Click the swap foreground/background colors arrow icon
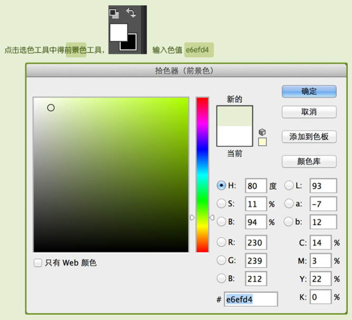This screenshot has width=352, height=320. [131, 13]
